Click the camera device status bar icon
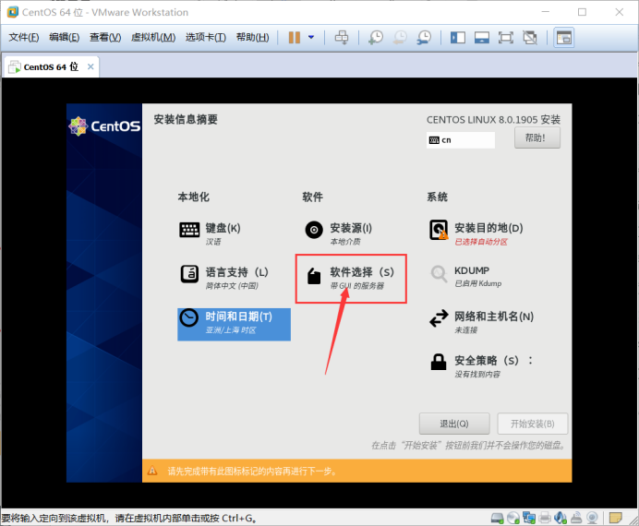This screenshot has height=526, width=639. click(592, 518)
